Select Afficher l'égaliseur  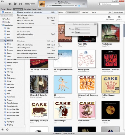[x=35, y=48]
